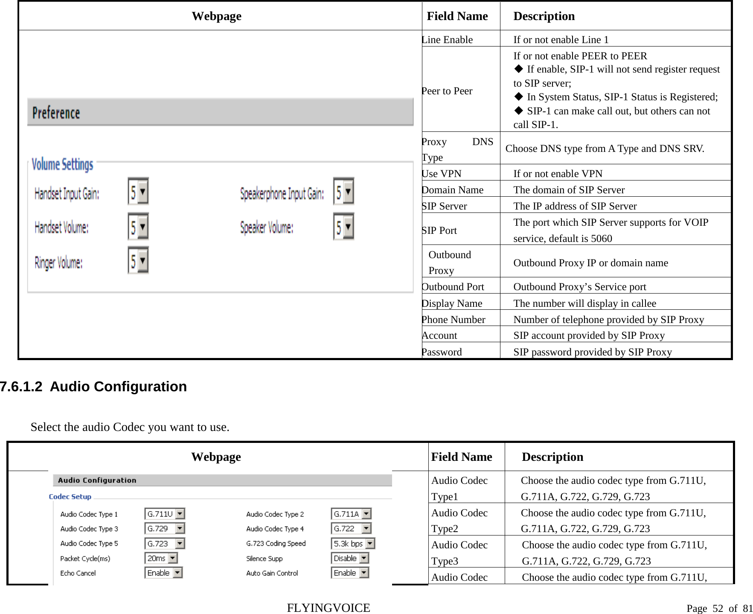Open the Speakerphone Input Gain dropdown

tap(344, 192)
